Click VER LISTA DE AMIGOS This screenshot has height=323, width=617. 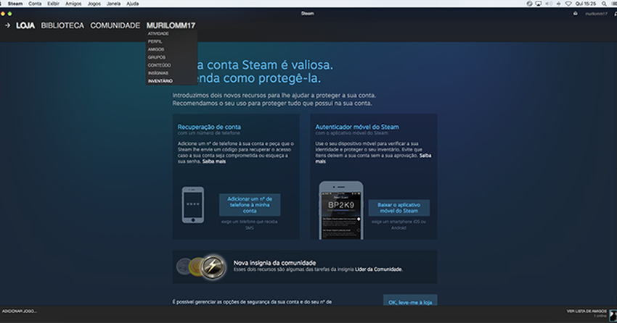click(587, 311)
